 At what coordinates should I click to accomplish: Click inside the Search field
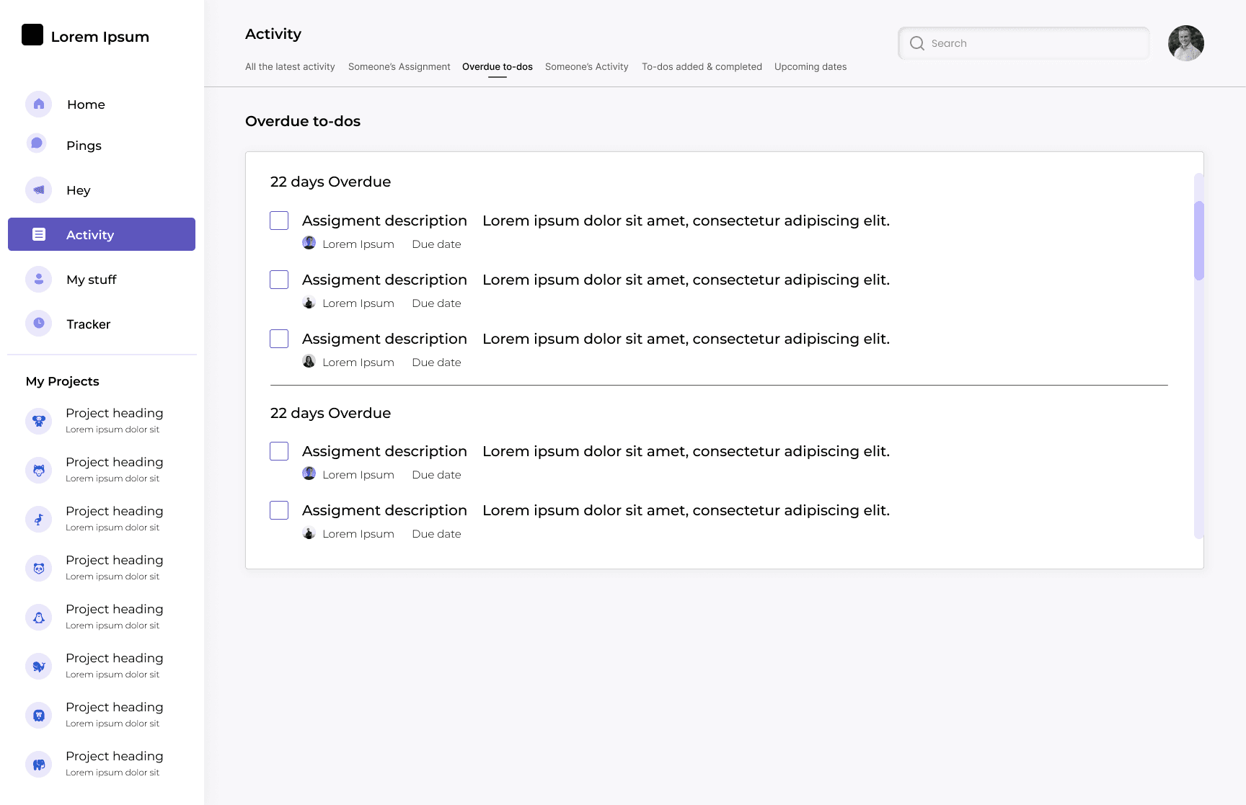(x=1024, y=43)
